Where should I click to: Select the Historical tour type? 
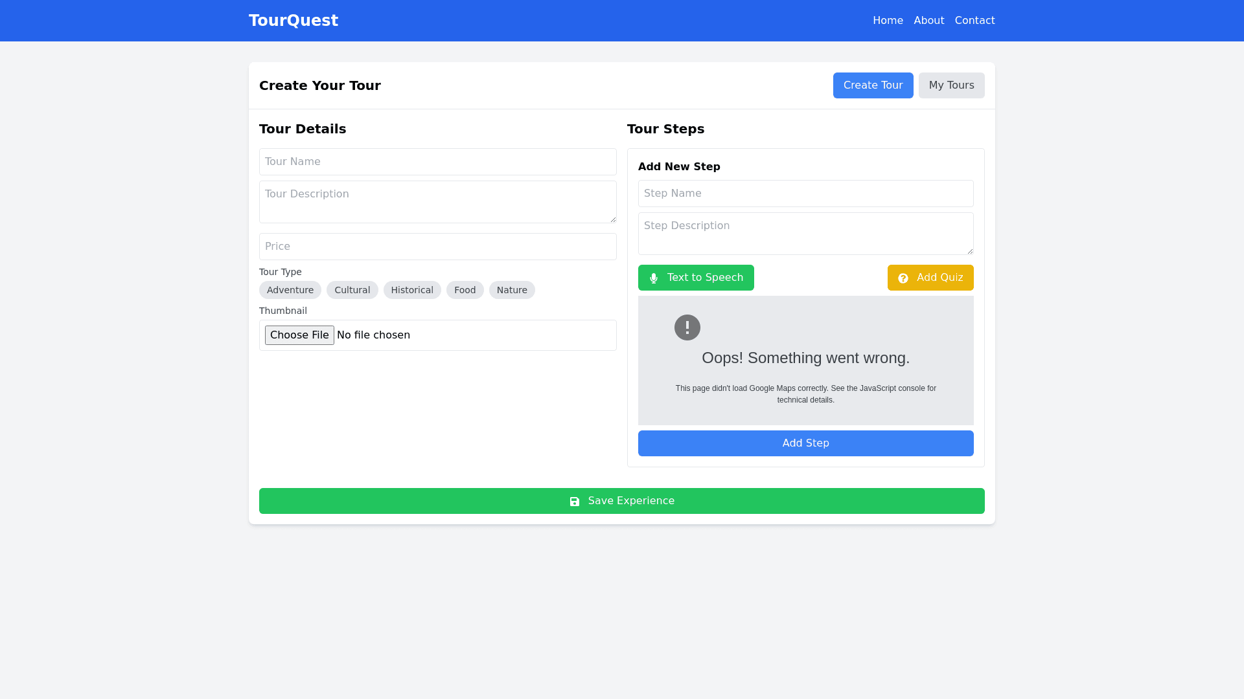click(412, 290)
